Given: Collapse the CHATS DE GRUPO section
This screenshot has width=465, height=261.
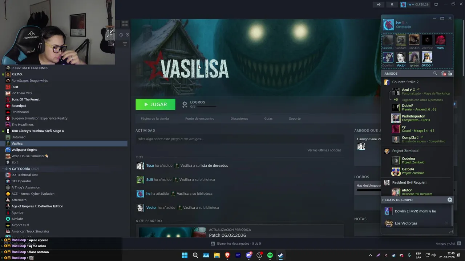Looking at the screenshot, I should click(x=383, y=200).
